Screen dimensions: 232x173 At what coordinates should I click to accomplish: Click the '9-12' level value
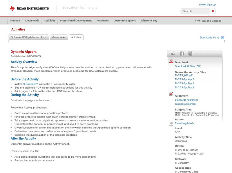pyautogui.click(x=177, y=132)
